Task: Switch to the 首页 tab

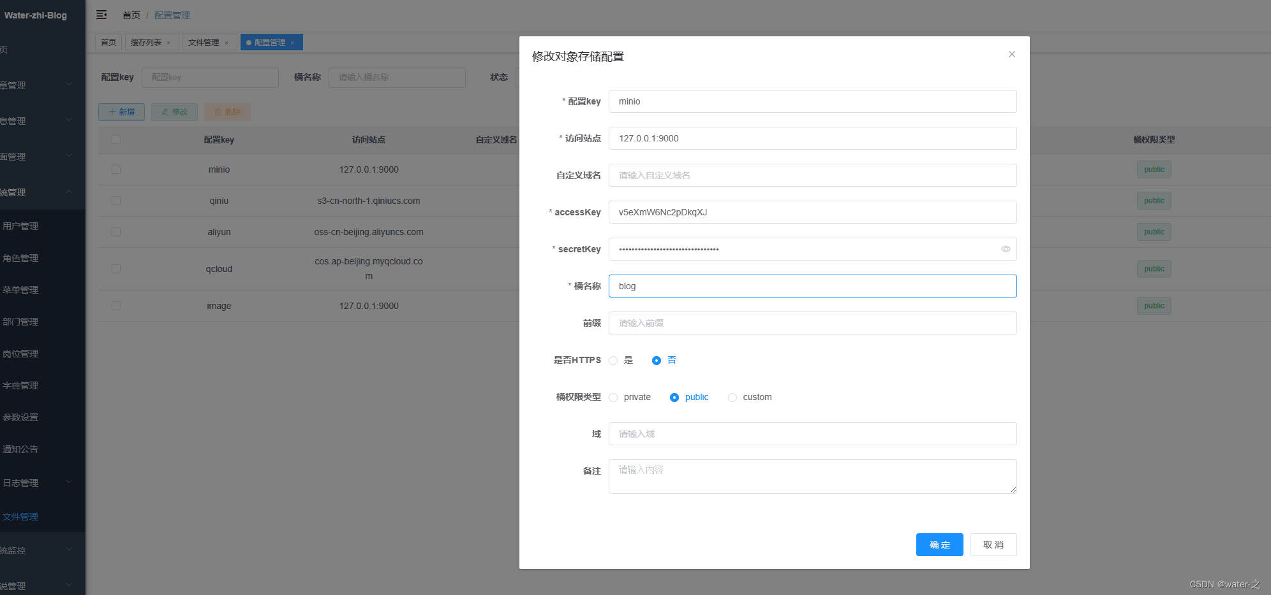Action: [108, 43]
